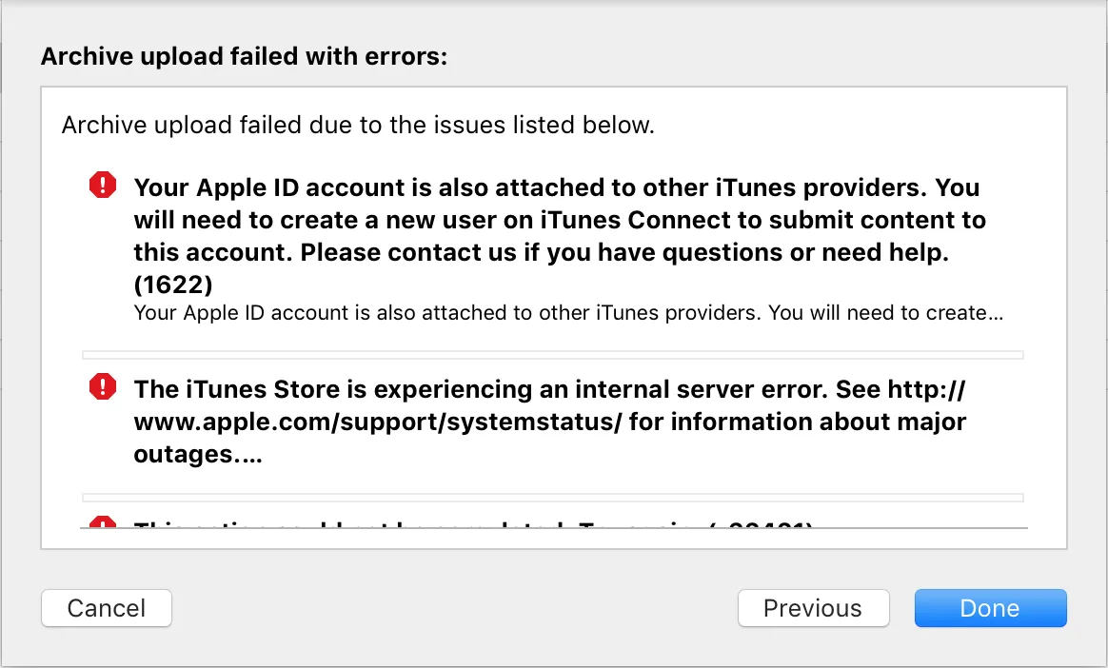
Task: Click the (1622) error code text
Action: click(173, 285)
